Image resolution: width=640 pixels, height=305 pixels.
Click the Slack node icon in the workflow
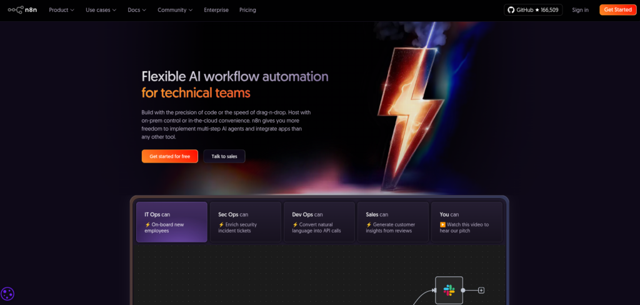pos(449,290)
